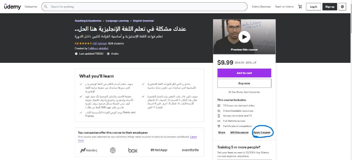Click the eventbrite company logo

(190, 150)
